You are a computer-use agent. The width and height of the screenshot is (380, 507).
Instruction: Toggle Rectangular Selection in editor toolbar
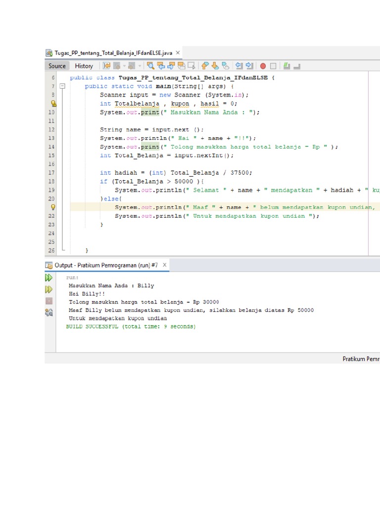(191, 66)
